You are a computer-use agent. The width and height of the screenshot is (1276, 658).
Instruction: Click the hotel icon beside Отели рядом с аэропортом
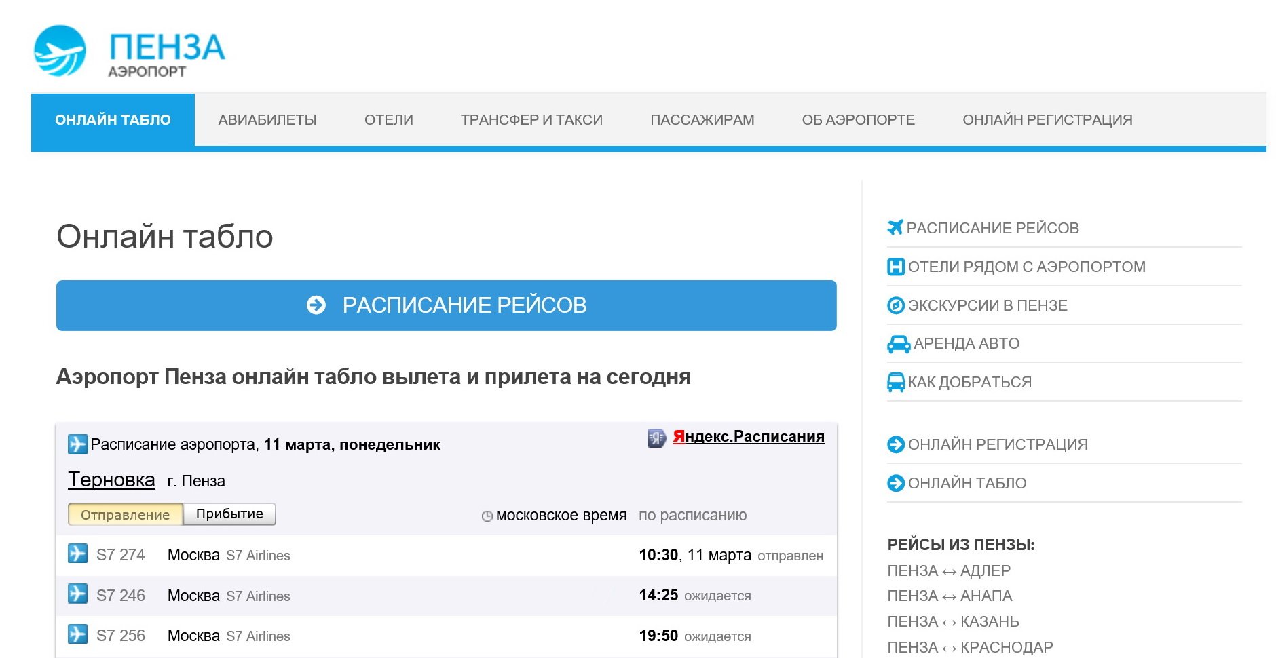895,267
